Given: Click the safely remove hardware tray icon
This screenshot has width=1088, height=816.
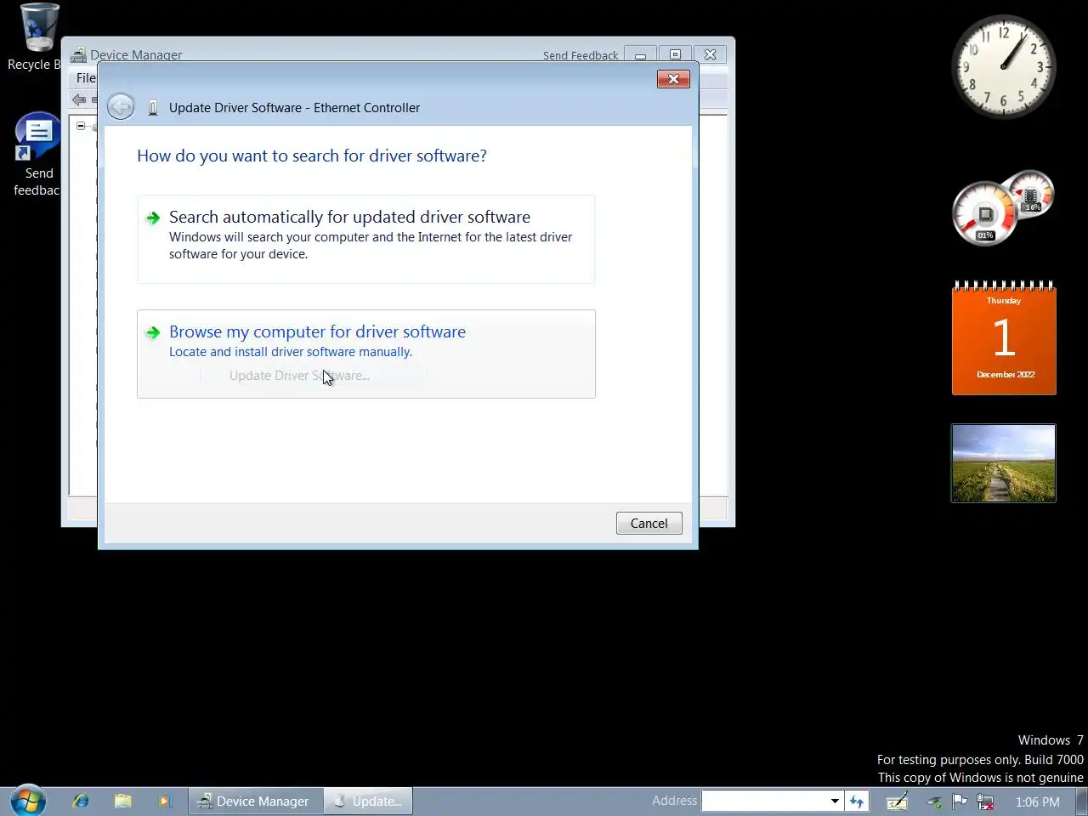Looking at the screenshot, I should click(934, 801).
